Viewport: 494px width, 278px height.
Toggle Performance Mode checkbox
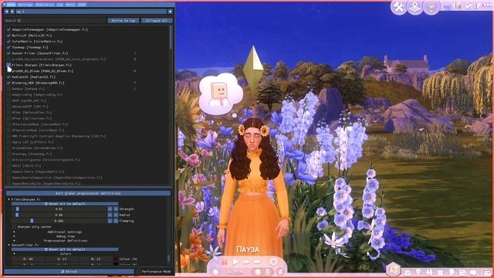pyautogui.click(x=137, y=271)
